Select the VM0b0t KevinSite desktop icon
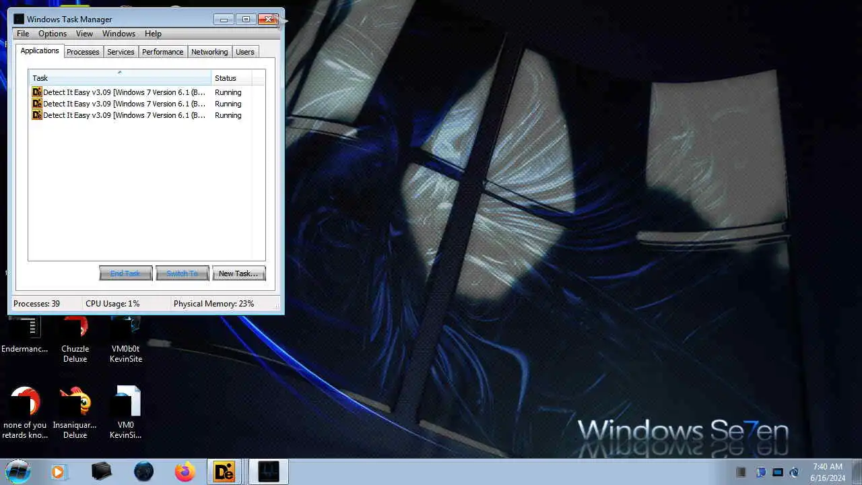Viewport: 862px width, 485px height. (x=126, y=339)
